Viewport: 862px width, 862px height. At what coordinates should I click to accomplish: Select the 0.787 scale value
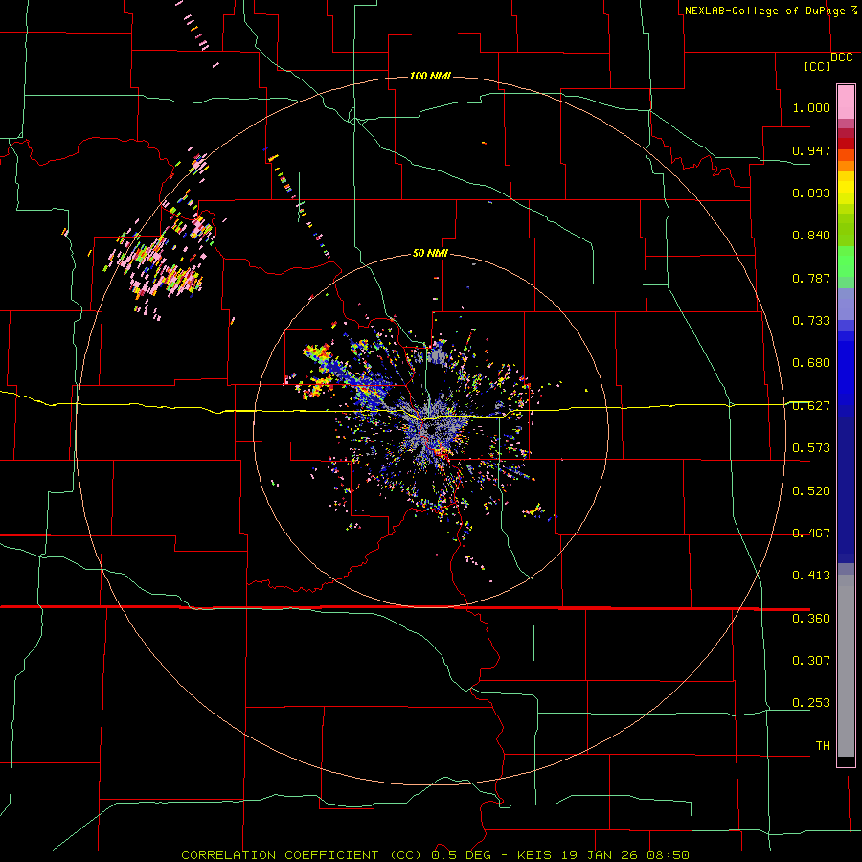811,278
